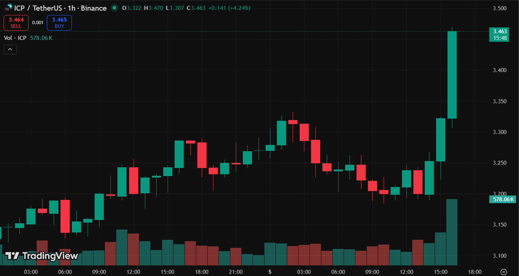
Task: Click the 0.001 spread value
Action: [38, 23]
